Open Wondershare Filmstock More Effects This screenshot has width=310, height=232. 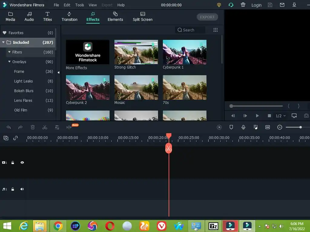(87, 52)
